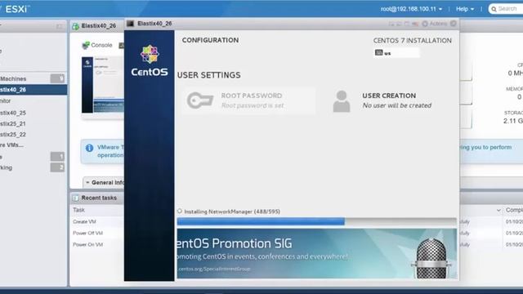This screenshot has height=294, width=523.
Task: Click the installation progress bar
Action: pyautogui.click(x=316, y=221)
